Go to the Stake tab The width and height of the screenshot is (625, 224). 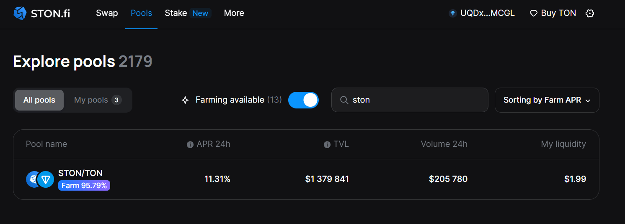tap(176, 13)
